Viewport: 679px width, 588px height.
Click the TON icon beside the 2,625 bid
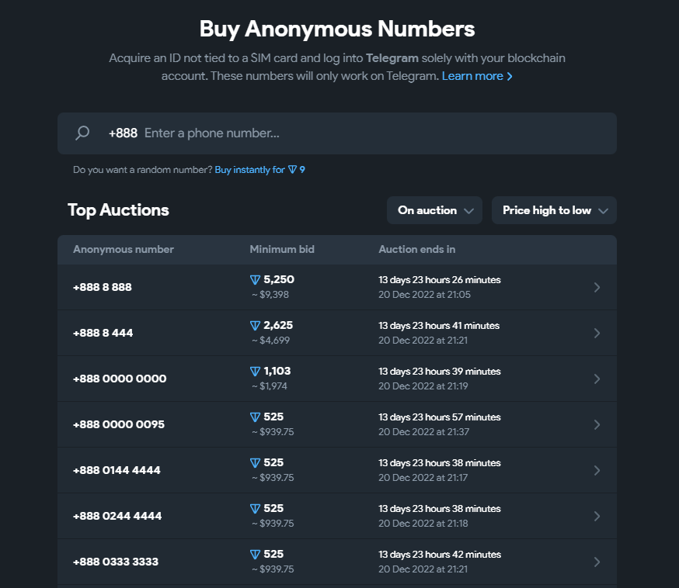255,326
